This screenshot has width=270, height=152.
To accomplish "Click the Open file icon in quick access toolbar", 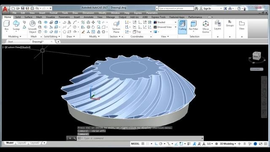I will 18,8.
